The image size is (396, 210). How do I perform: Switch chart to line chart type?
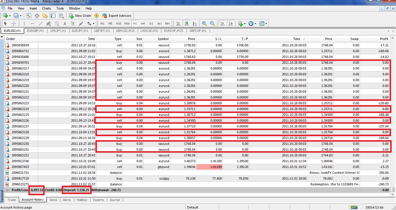(x=194, y=23)
